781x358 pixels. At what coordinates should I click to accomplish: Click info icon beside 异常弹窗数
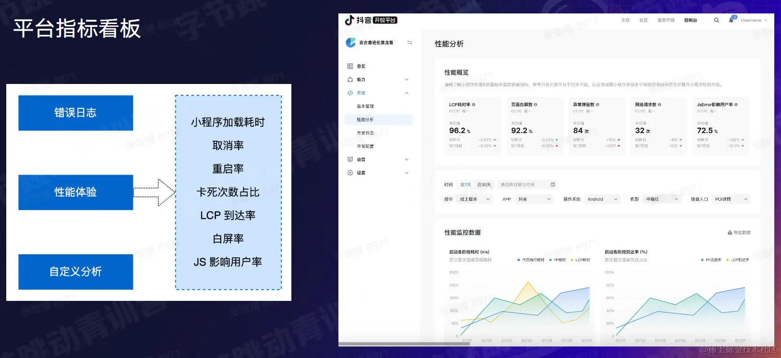597,104
